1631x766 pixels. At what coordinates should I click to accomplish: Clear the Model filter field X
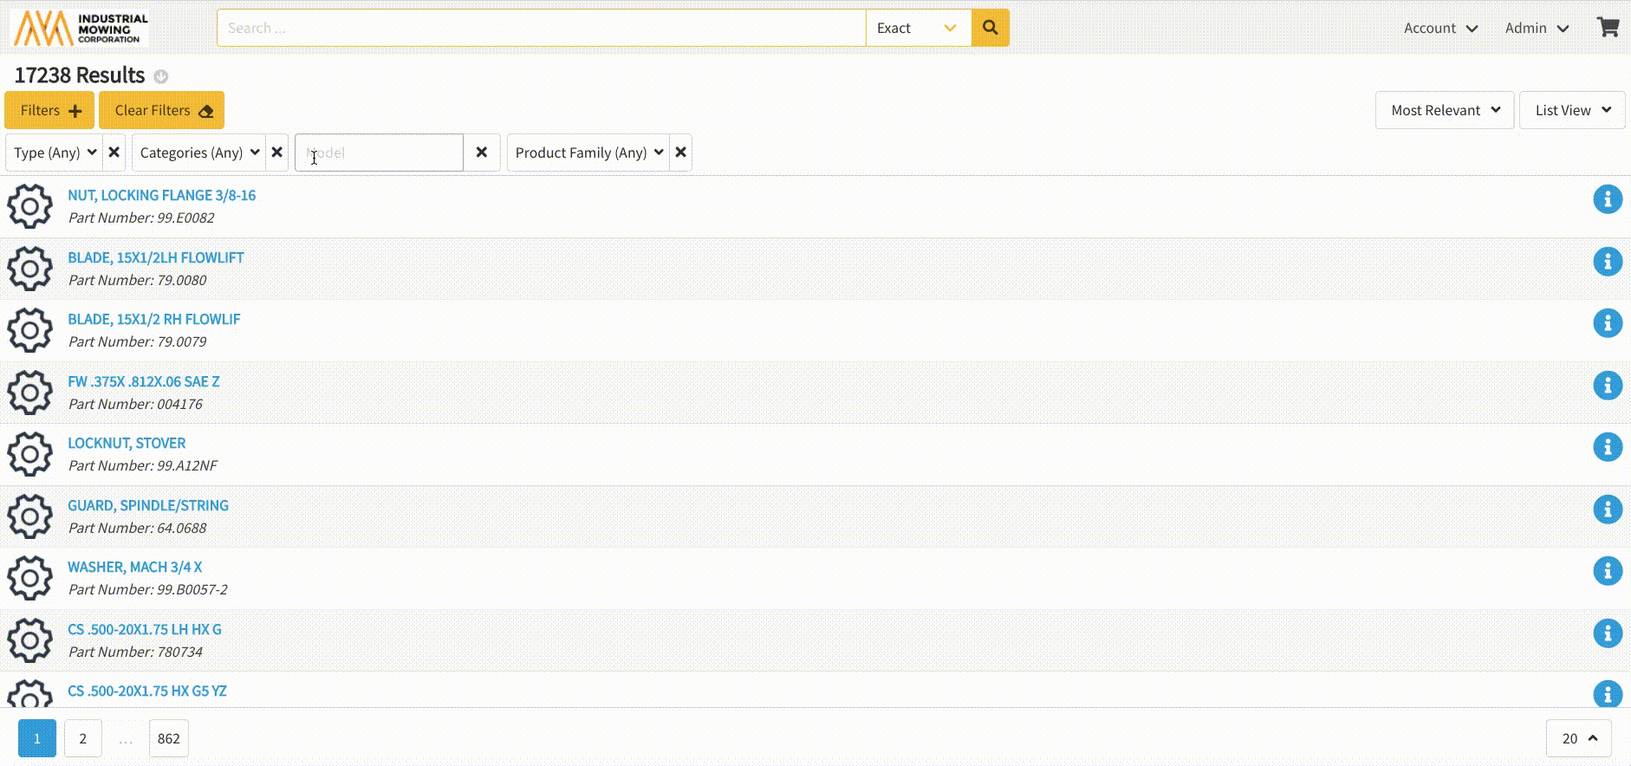tap(482, 153)
